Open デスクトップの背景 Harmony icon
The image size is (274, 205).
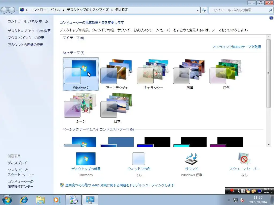pyautogui.click(x=86, y=159)
